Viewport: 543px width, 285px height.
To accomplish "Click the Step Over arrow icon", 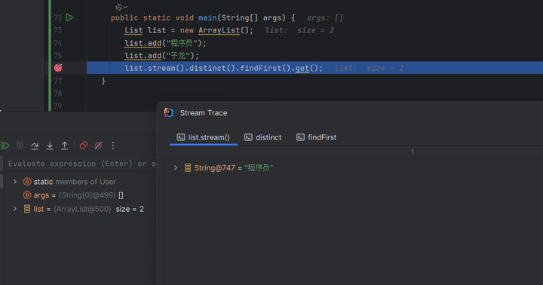I will tap(35, 146).
